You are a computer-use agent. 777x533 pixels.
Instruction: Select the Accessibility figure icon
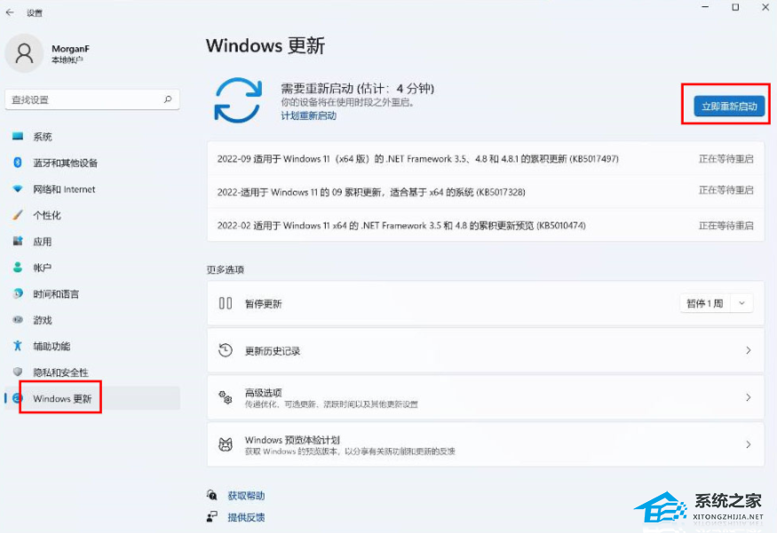[x=18, y=346]
